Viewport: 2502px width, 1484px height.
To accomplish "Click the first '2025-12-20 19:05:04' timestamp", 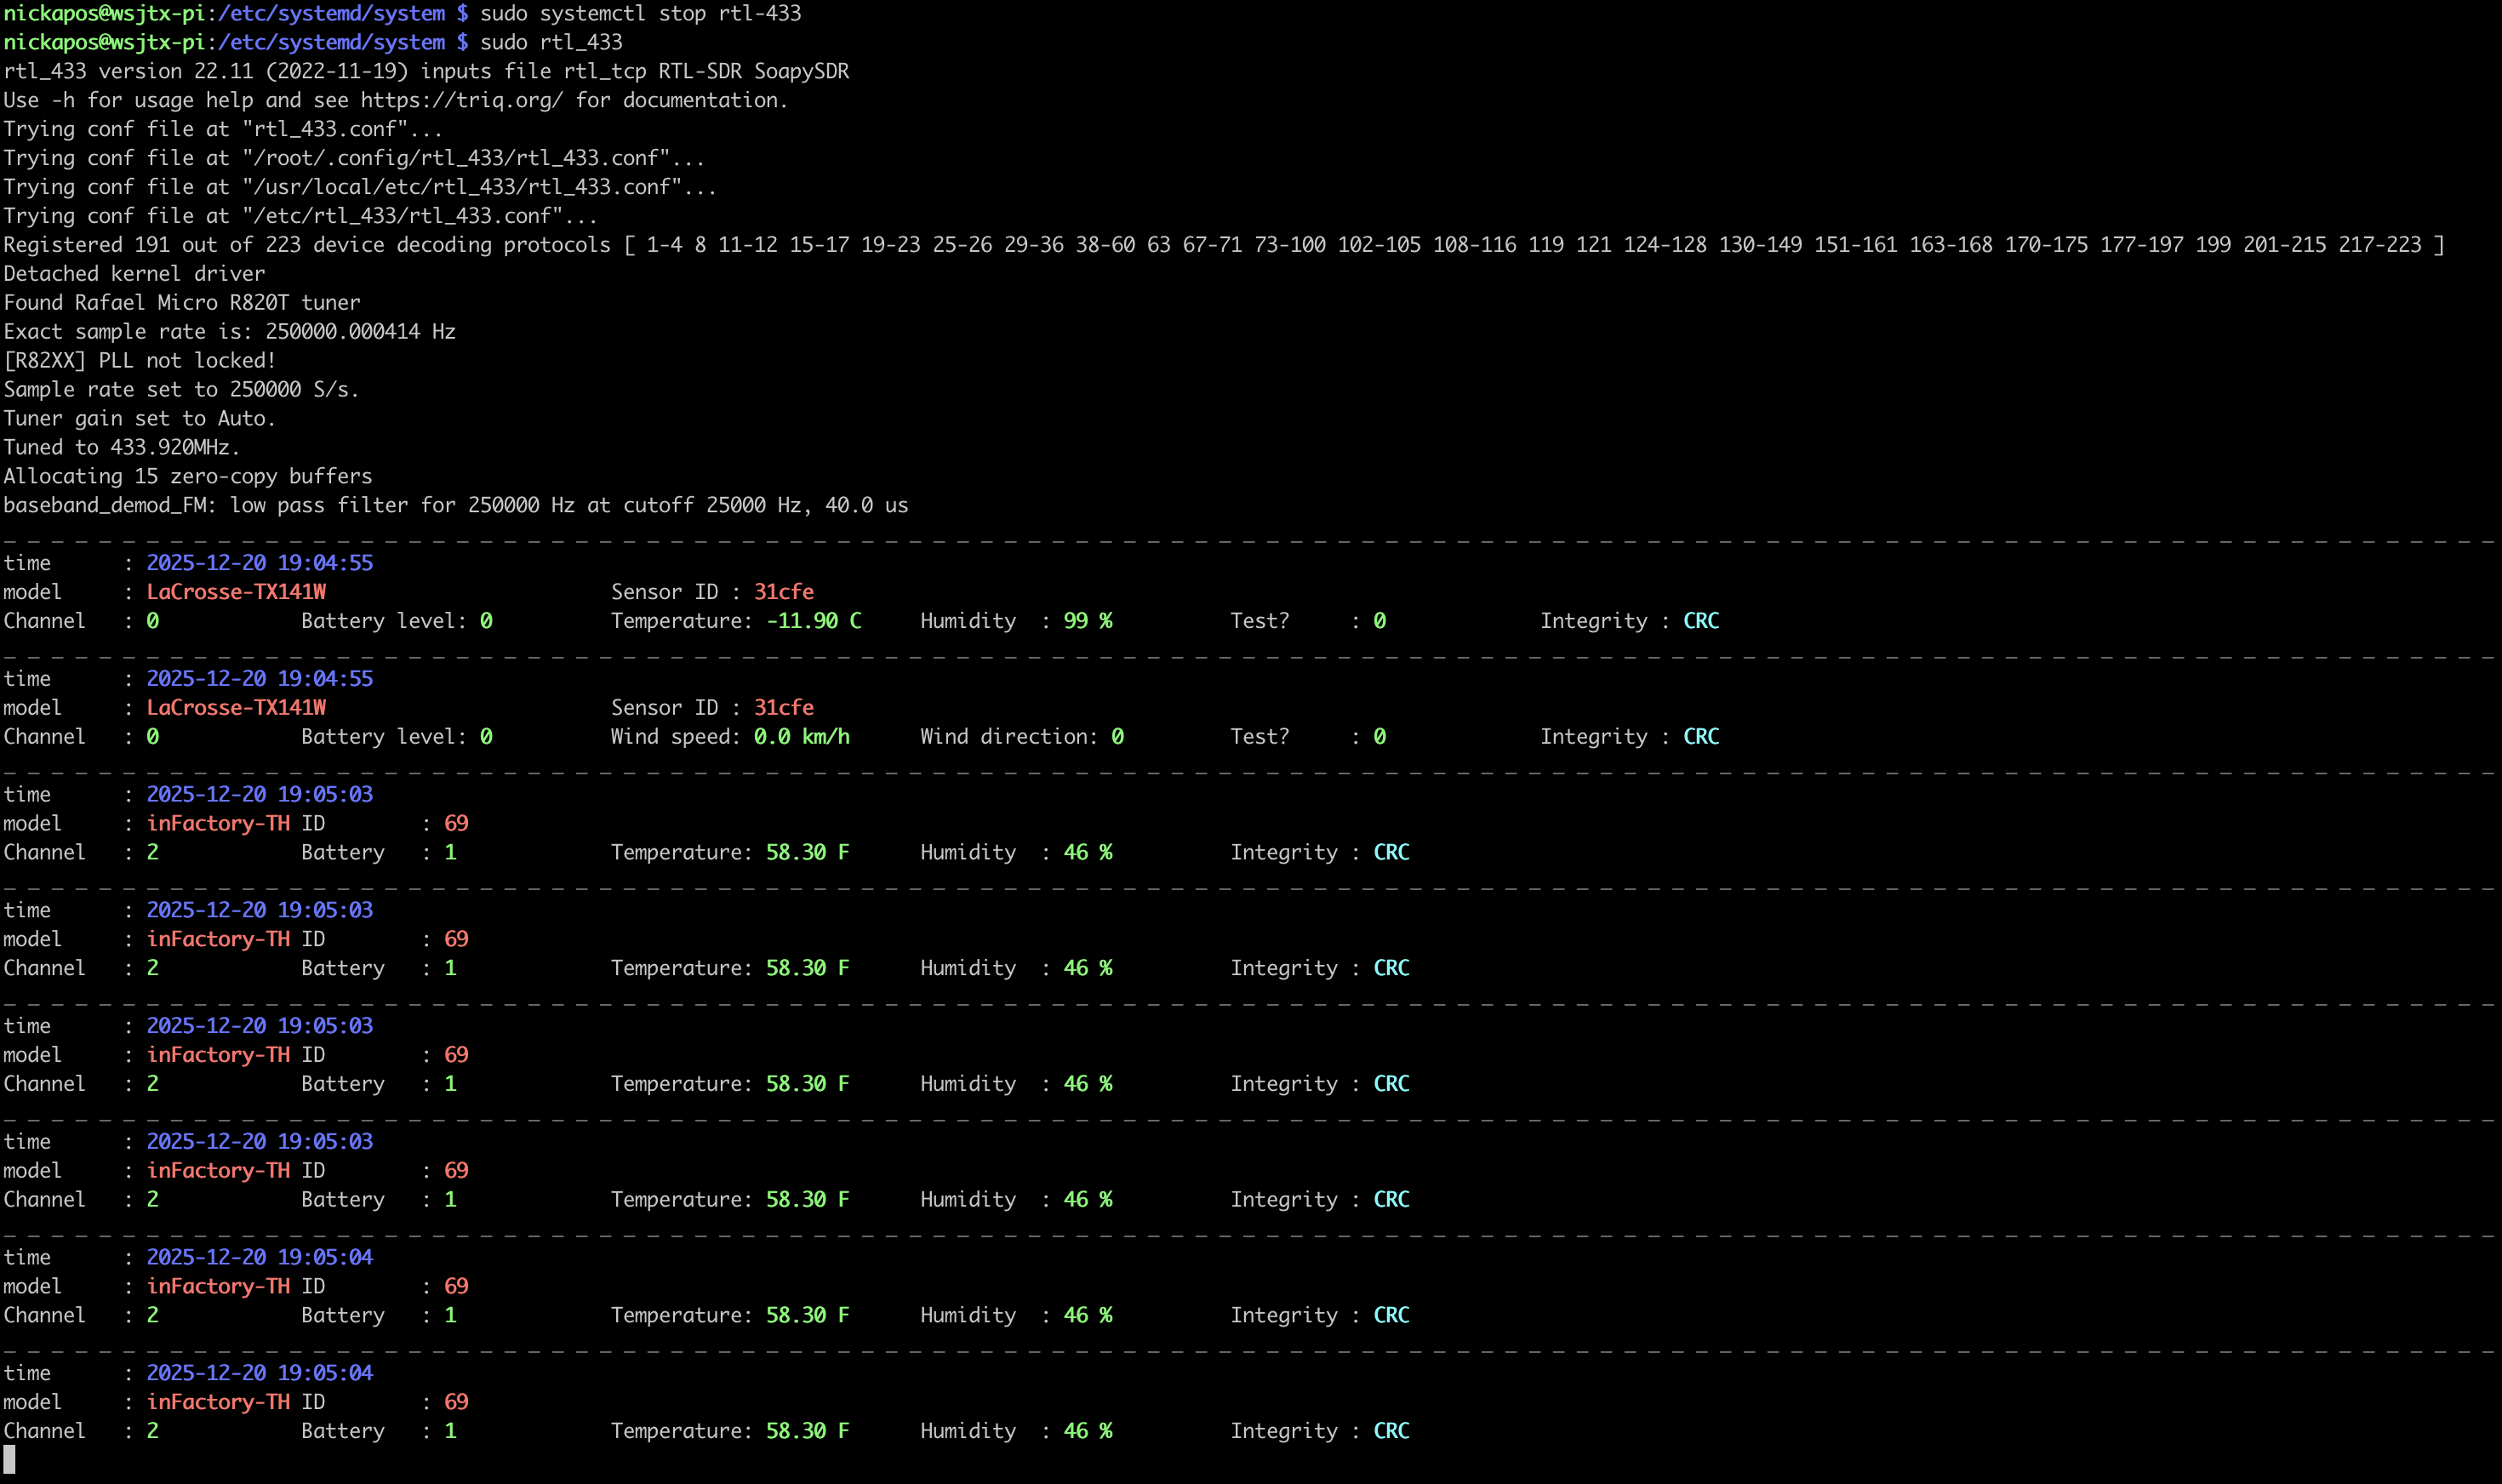I will pos(260,1258).
